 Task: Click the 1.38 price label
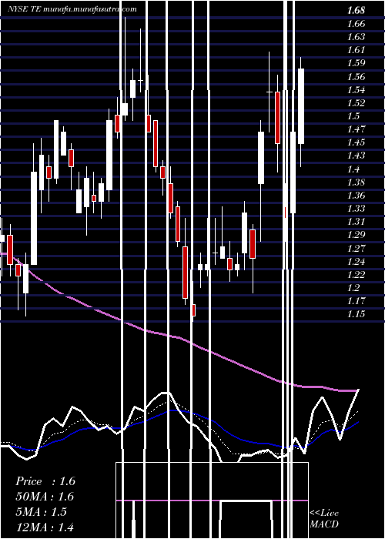coord(356,182)
